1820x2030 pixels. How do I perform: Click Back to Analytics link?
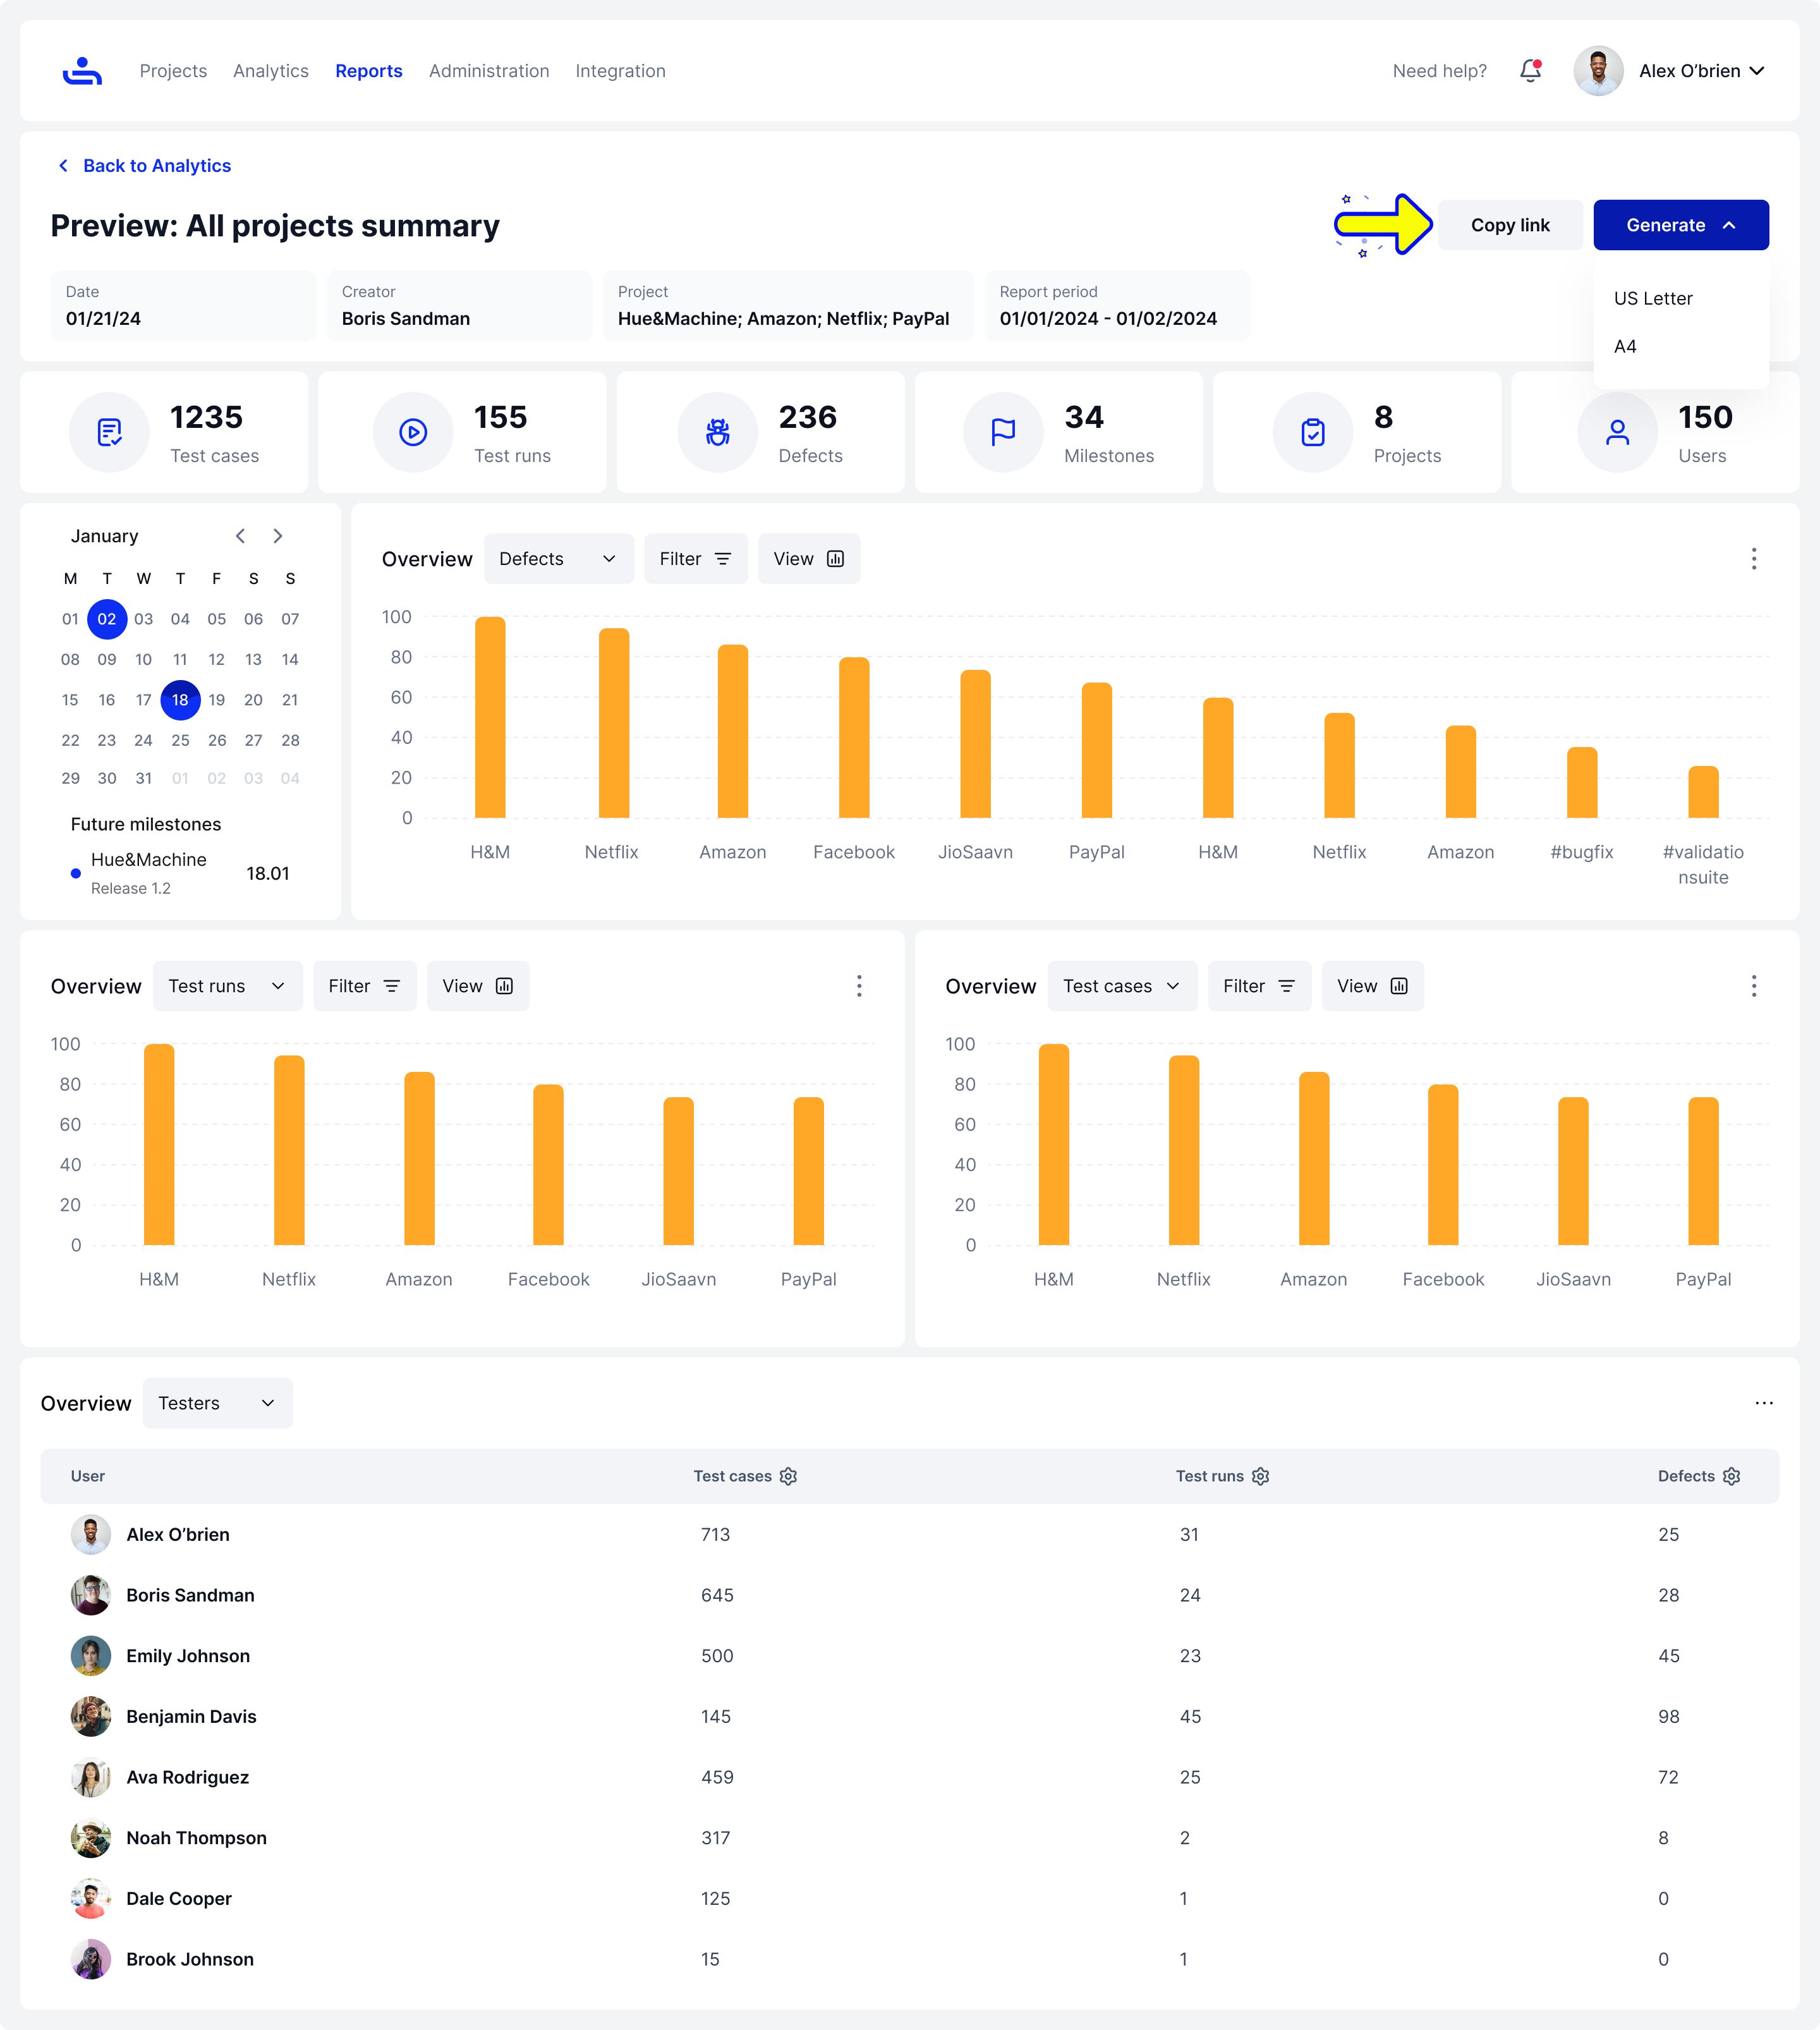pos(156,166)
